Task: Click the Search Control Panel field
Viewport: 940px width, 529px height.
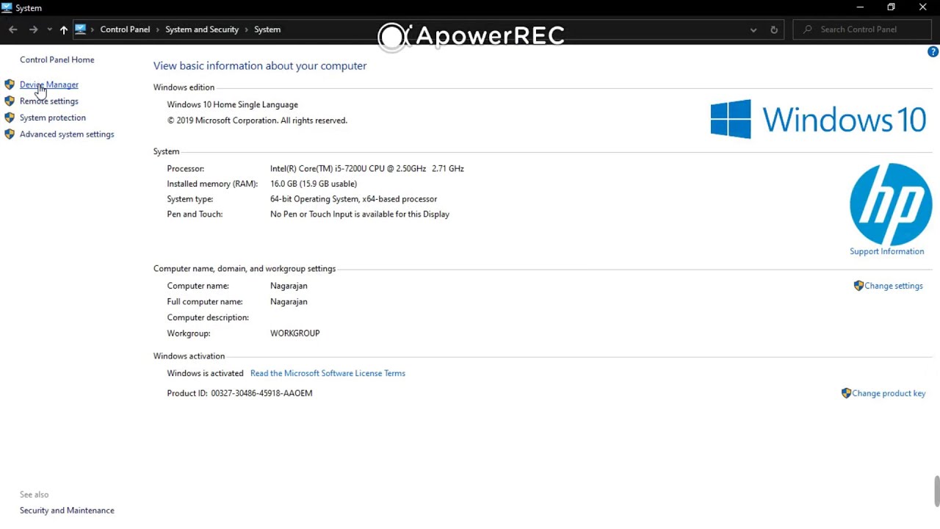Action: tap(867, 29)
